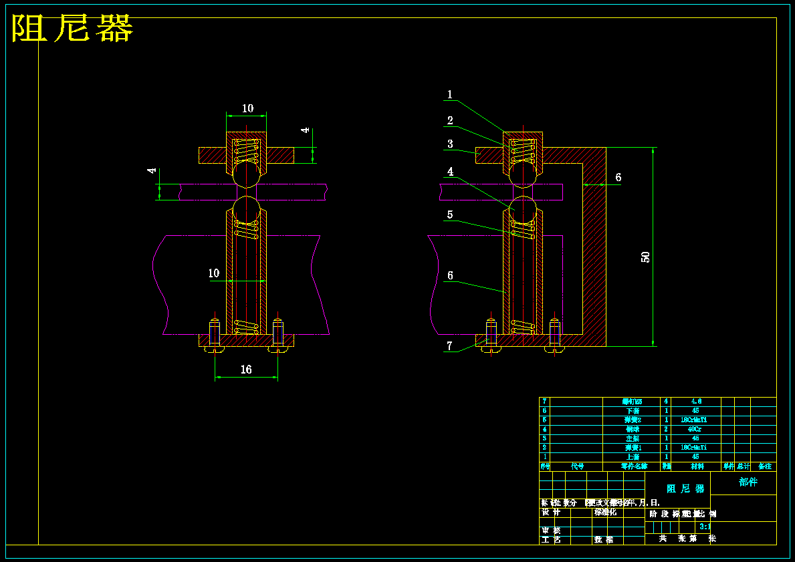The image size is (795, 562).
Task: Click the 主架 part name cell
Action: 633,438
